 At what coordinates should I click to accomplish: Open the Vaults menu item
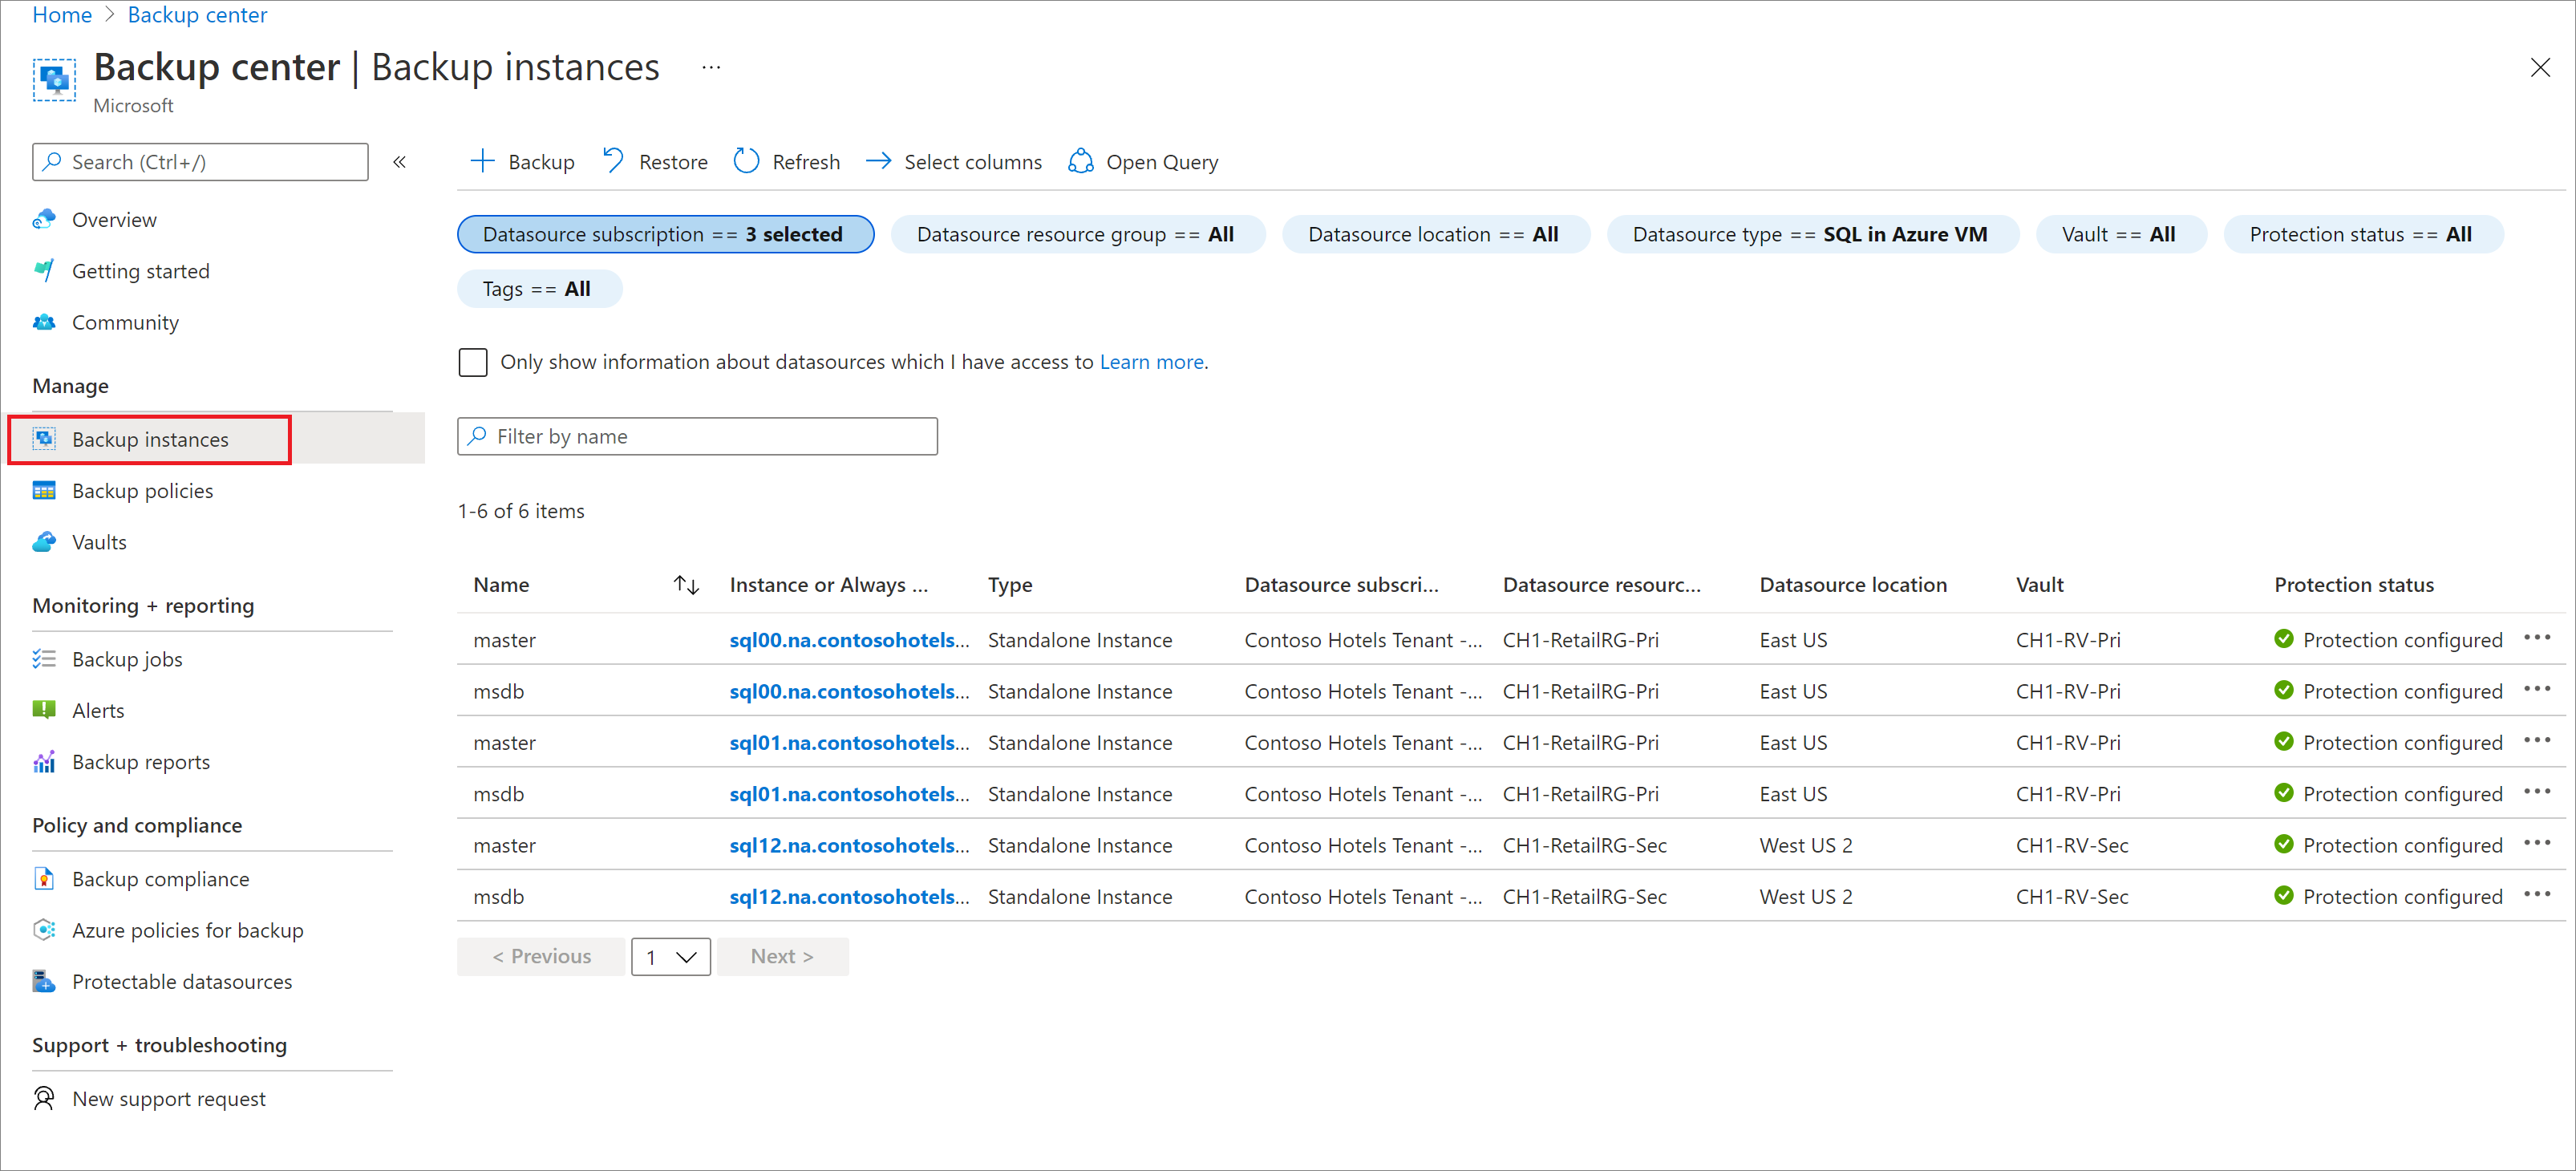tap(95, 542)
